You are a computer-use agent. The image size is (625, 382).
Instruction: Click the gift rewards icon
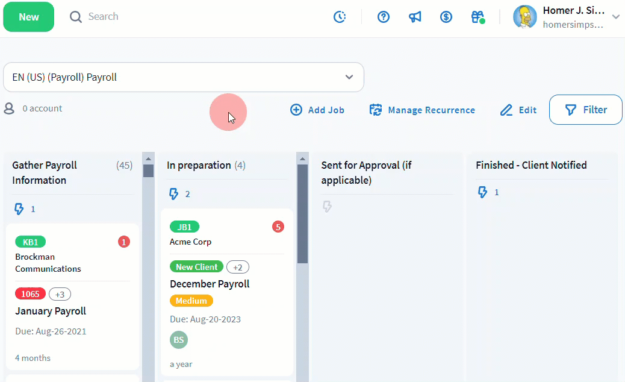click(477, 17)
